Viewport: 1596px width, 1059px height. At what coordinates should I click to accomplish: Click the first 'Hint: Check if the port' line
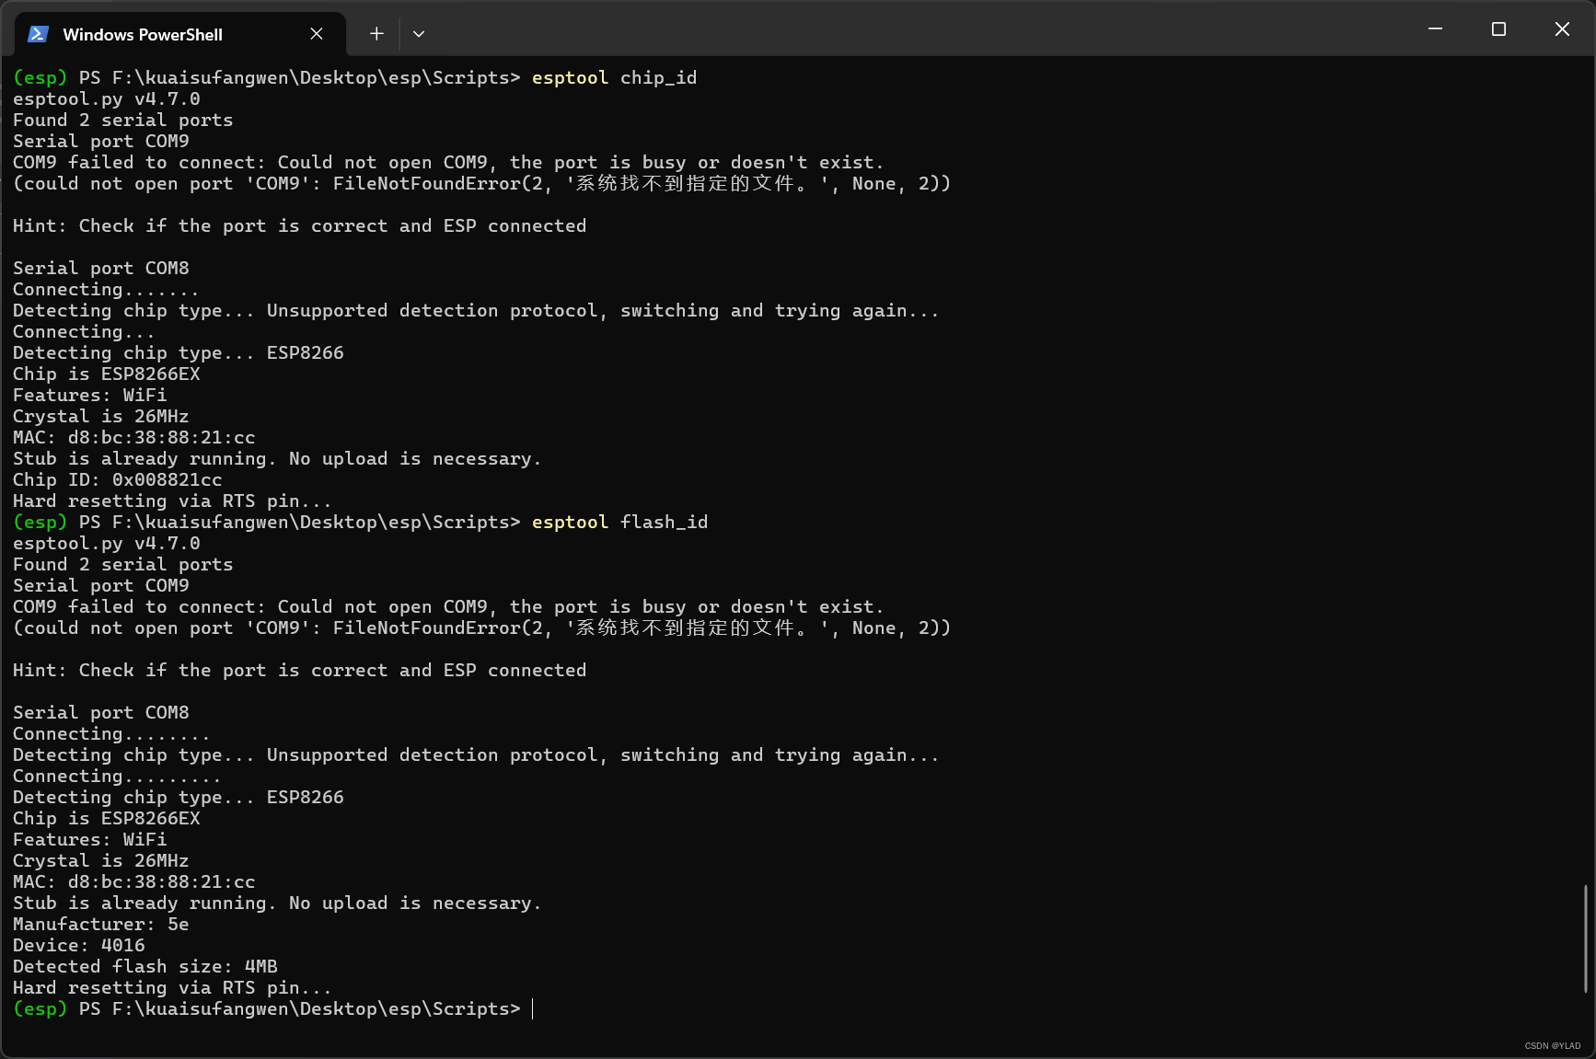[x=299, y=225]
